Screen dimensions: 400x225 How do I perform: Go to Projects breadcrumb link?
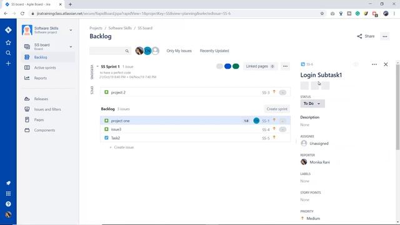96,28
